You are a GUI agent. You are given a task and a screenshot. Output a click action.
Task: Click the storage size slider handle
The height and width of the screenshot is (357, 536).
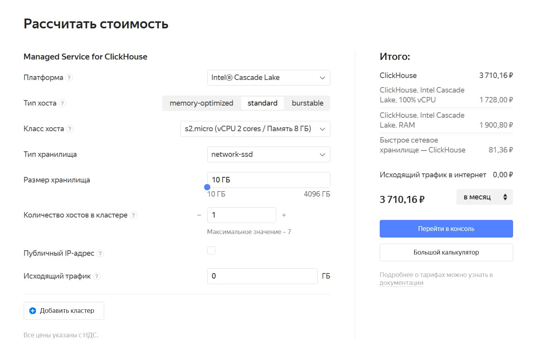[207, 187]
